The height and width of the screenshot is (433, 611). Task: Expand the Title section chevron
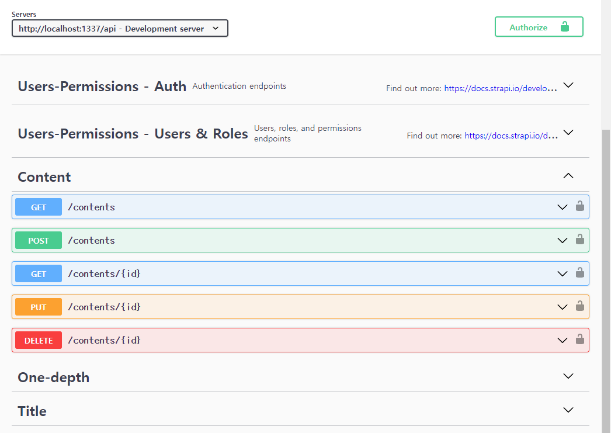coord(568,410)
